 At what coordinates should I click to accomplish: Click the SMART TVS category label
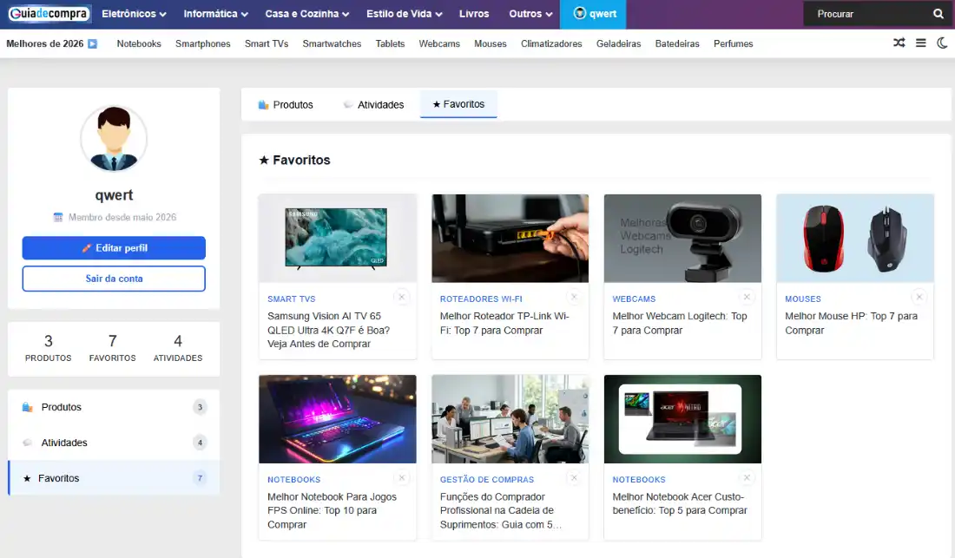[x=291, y=299]
